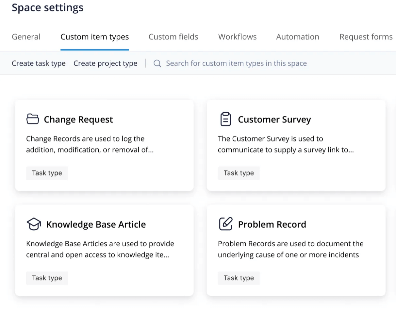The image size is (396, 309).
Task: Click the Create project type button
Action: point(105,63)
